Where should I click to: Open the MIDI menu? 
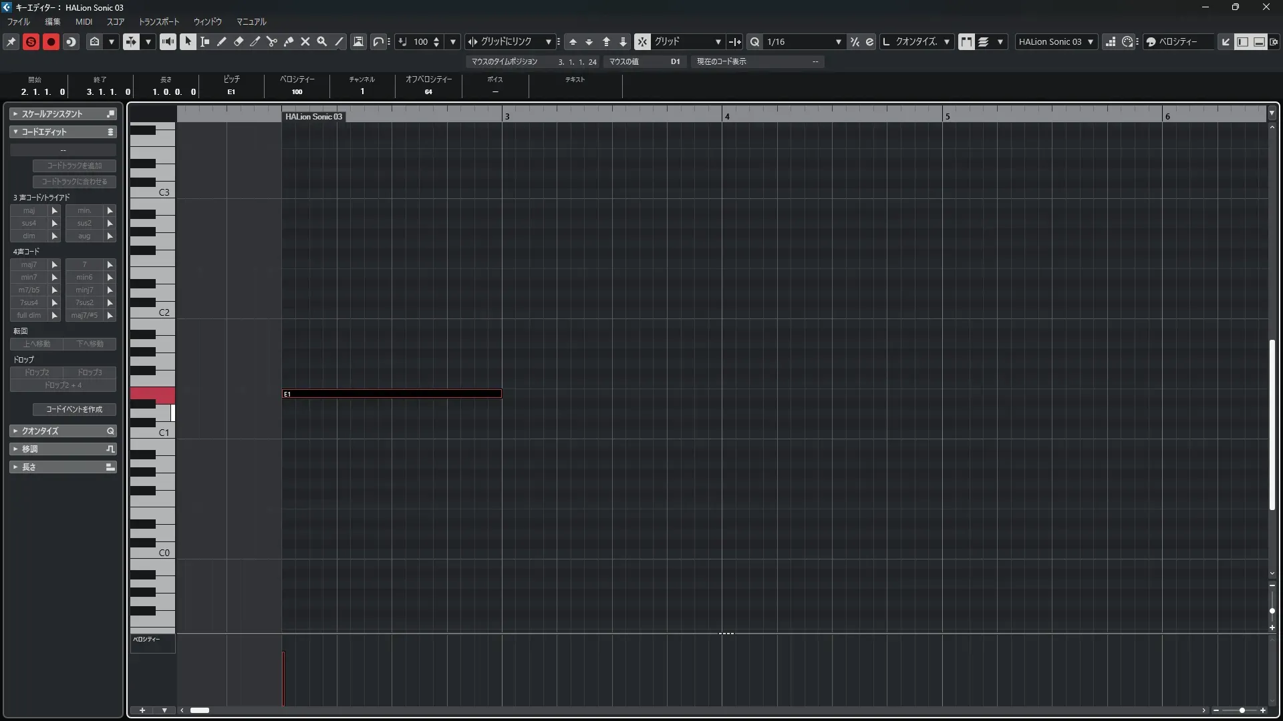coord(84,21)
